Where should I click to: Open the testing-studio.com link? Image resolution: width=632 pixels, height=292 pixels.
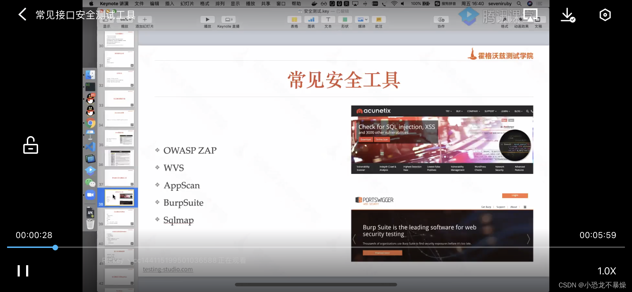point(168,269)
